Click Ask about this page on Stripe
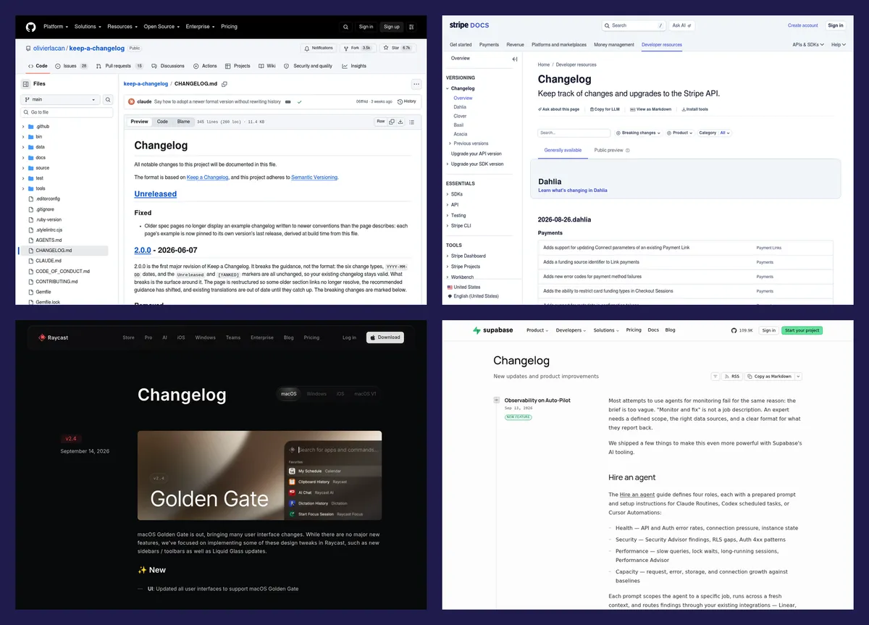 pyautogui.click(x=558, y=109)
